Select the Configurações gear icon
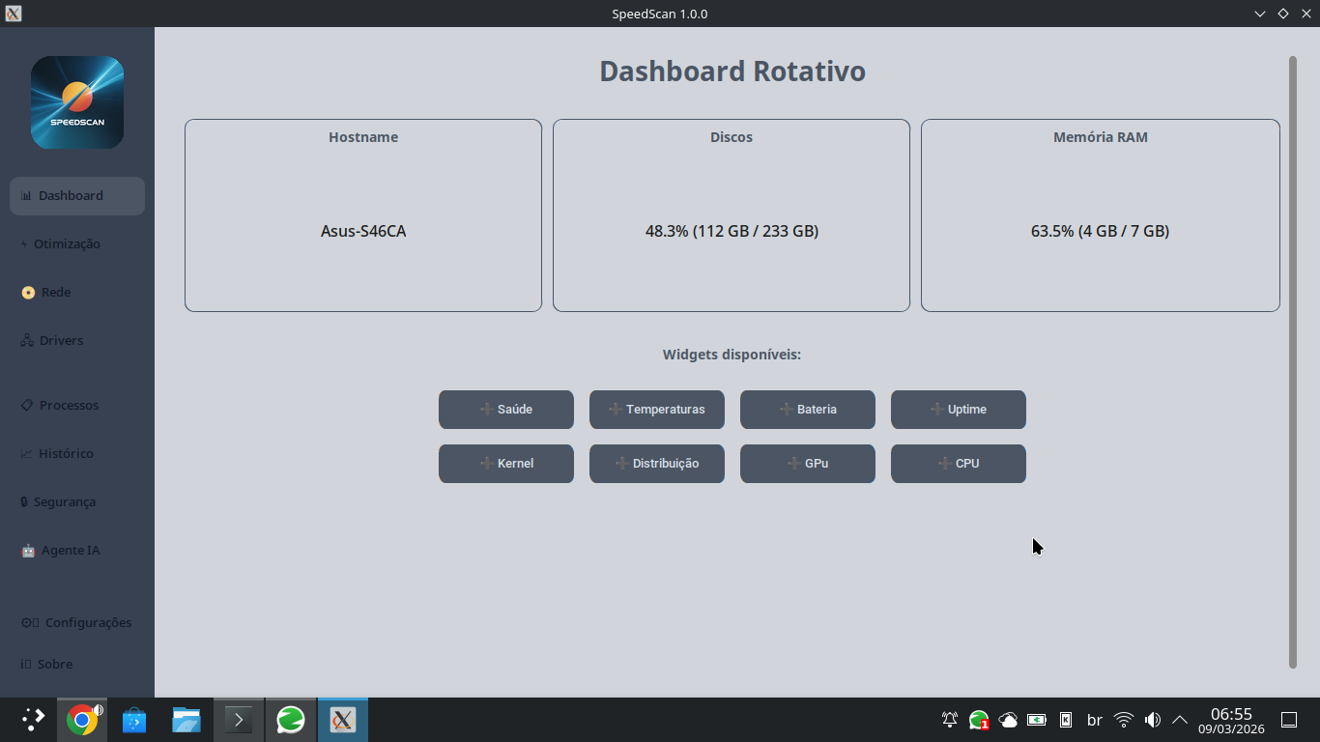This screenshot has height=742, width=1320. [28, 622]
